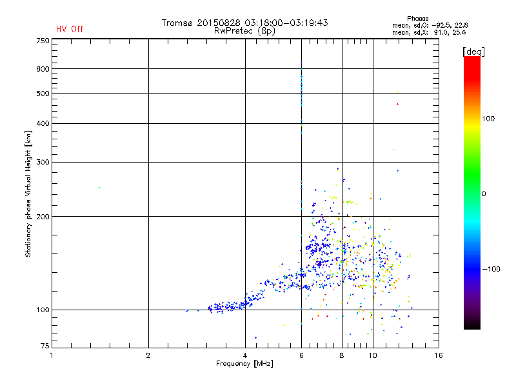Click the plot title 'Tromsø 20150828 03:18:00-03:19:43'
The height and width of the screenshot is (387, 516).
point(244,23)
